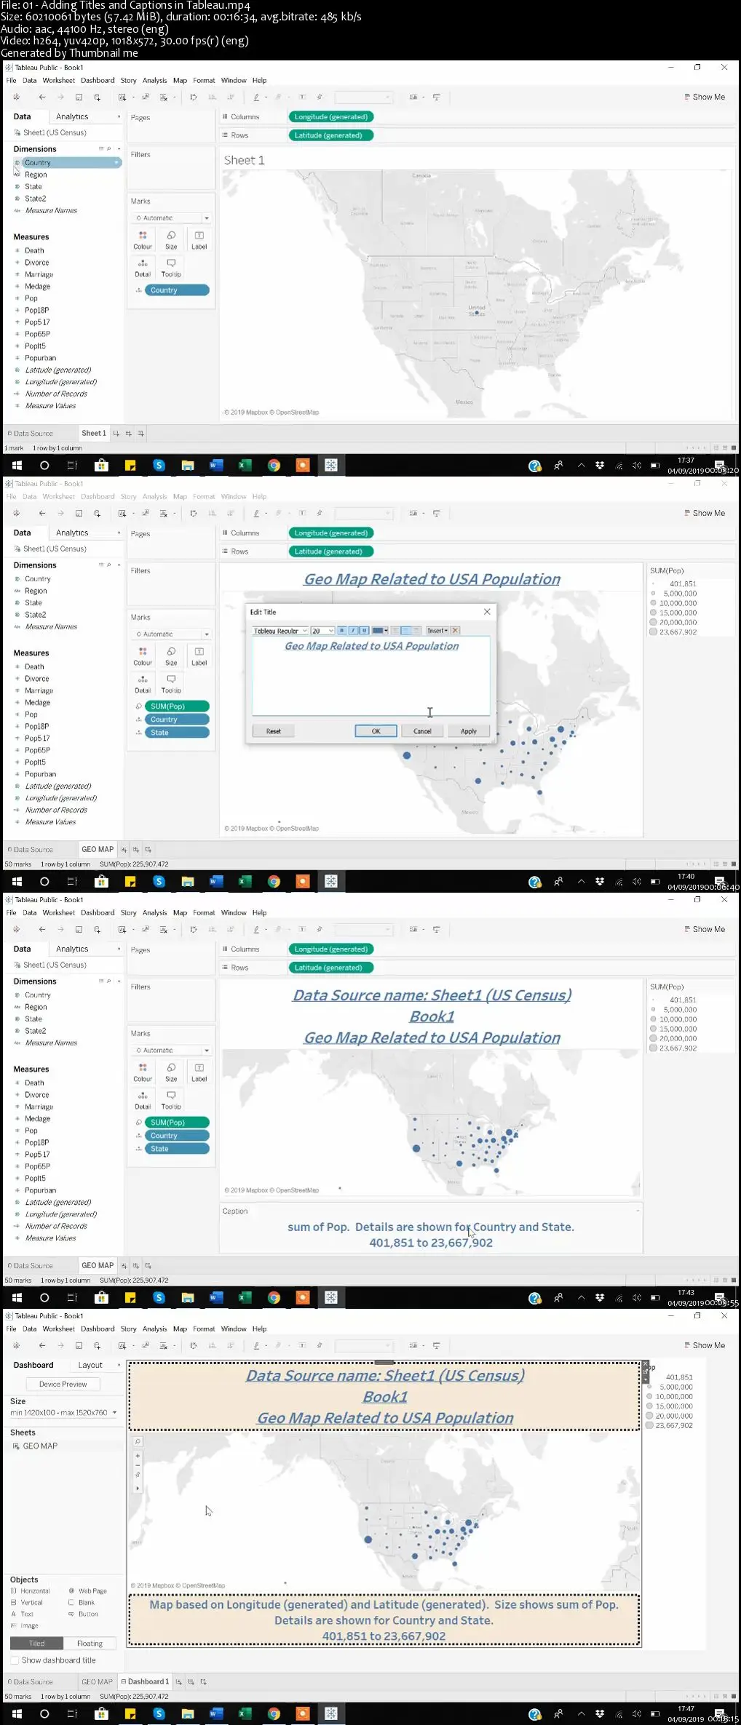Click OK in Edit Title dialog

pyautogui.click(x=376, y=731)
